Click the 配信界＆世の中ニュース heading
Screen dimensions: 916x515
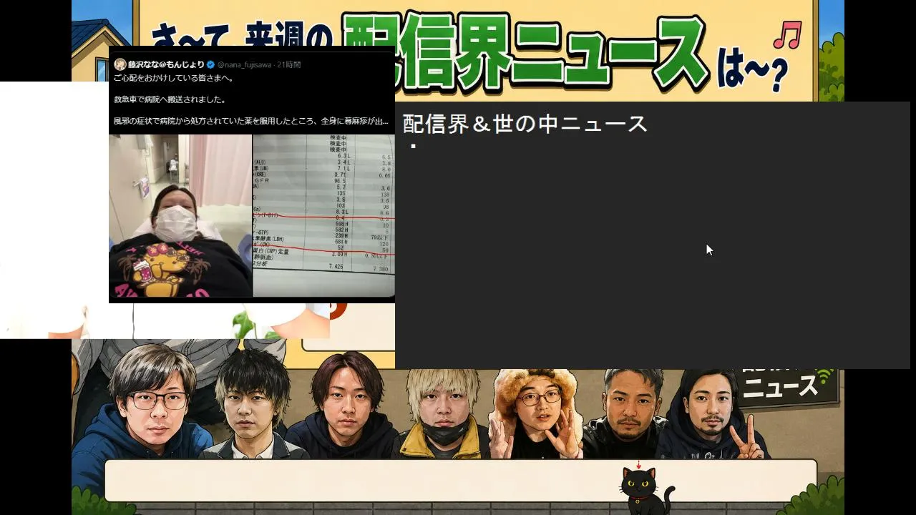pos(525,124)
